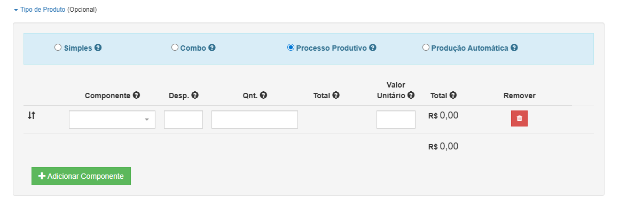Click the reorder arrows icon on the row
The height and width of the screenshot is (206, 619).
(x=32, y=116)
